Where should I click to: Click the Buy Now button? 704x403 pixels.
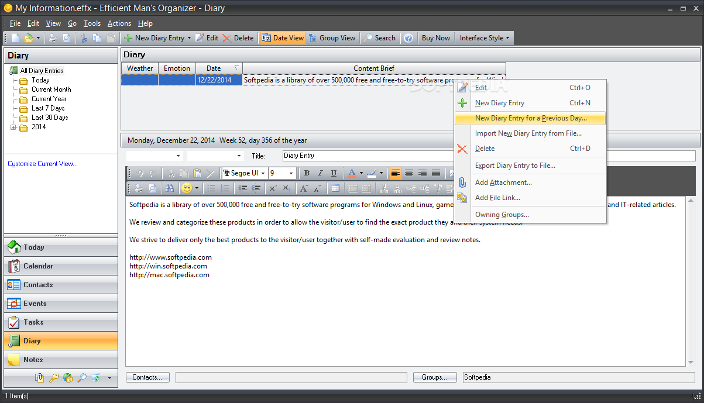pyautogui.click(x=436, y=38)
